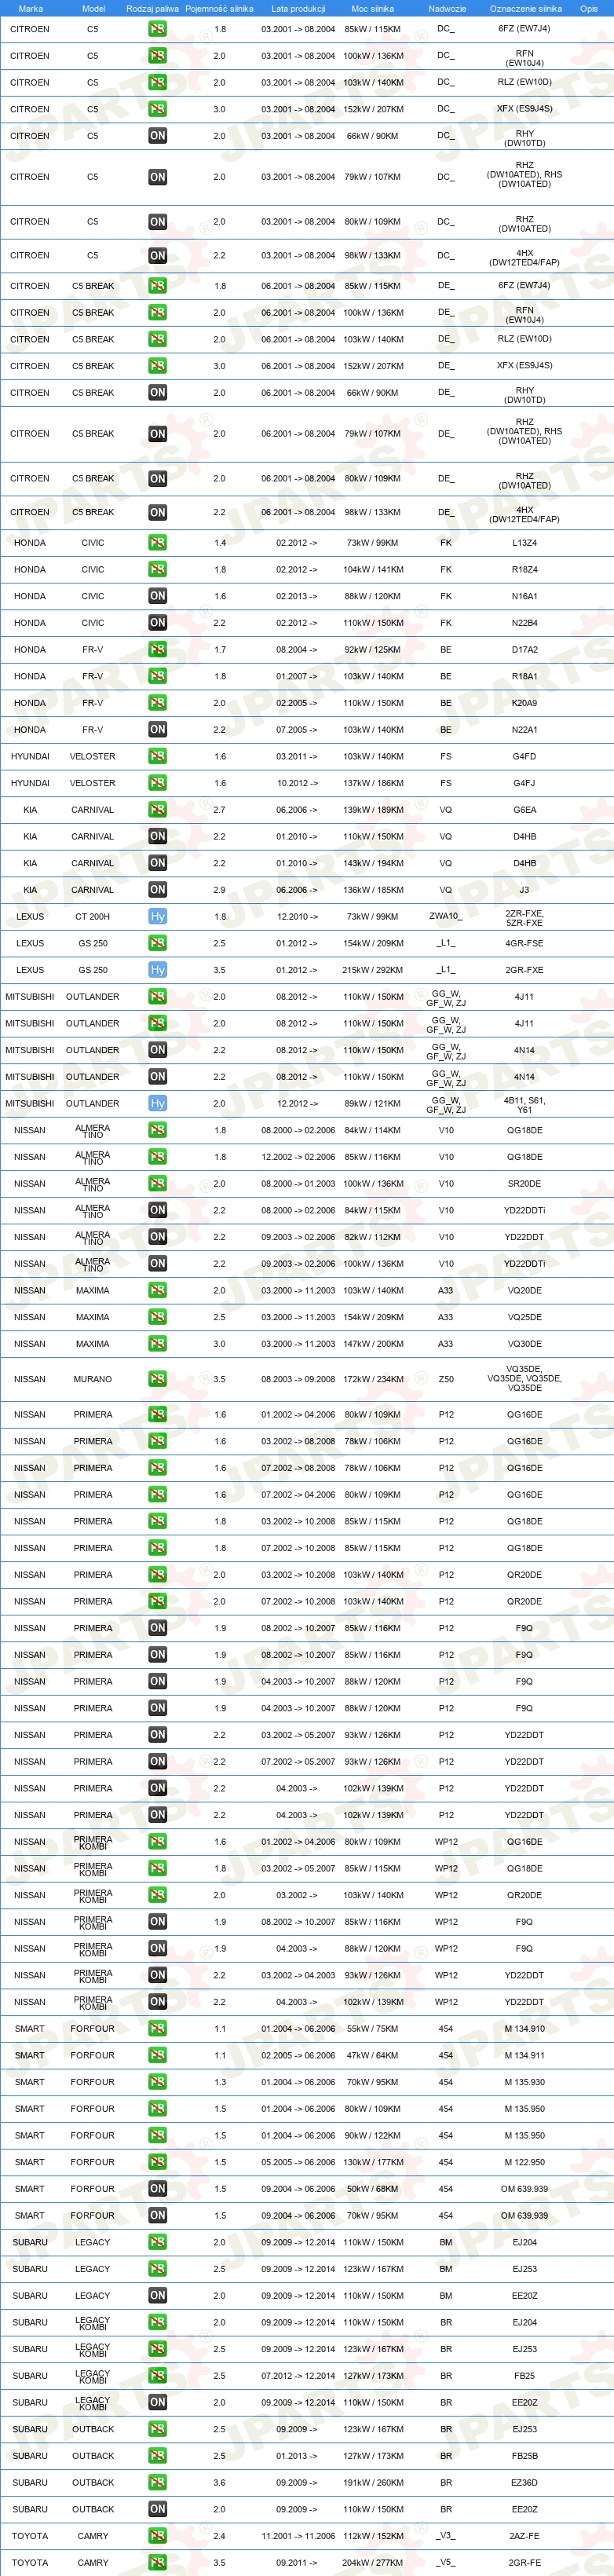The image size is (614, 2576).
Task: Click diesel ON icon in Kia Carnival 2.9 row
Action: click(157, 890)
